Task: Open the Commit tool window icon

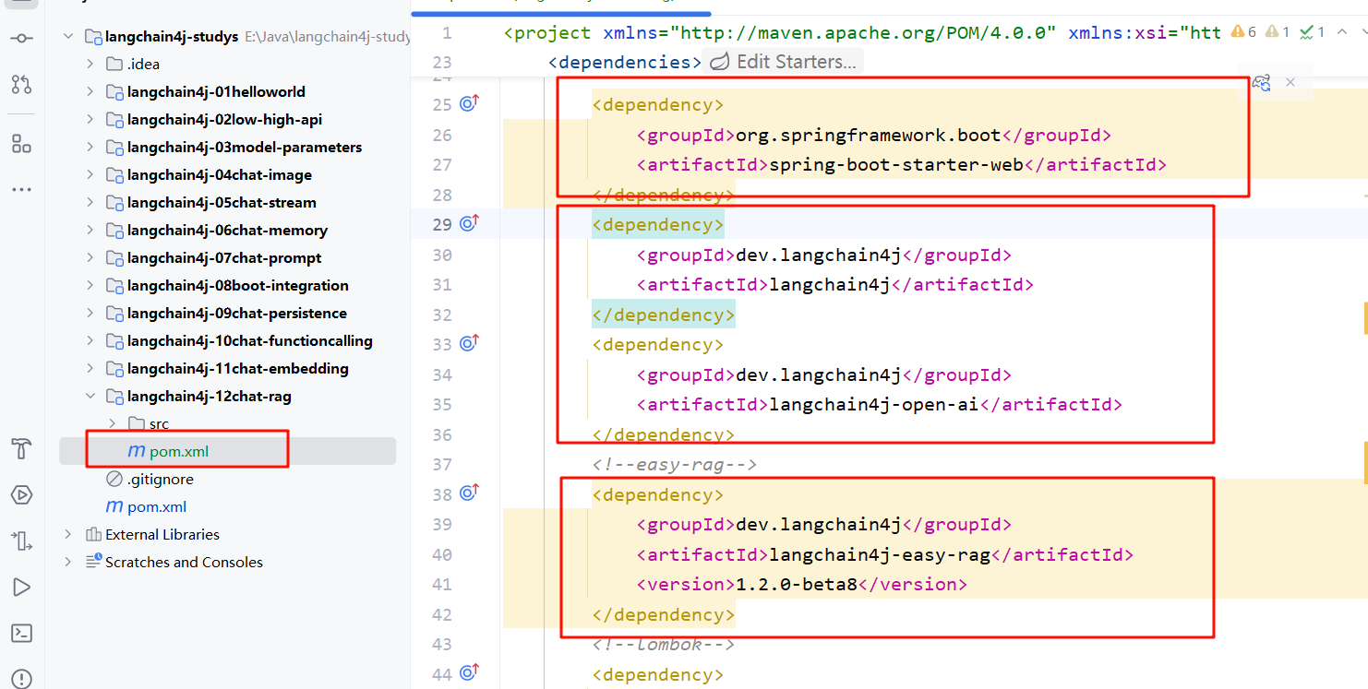Action: point(21,38)
